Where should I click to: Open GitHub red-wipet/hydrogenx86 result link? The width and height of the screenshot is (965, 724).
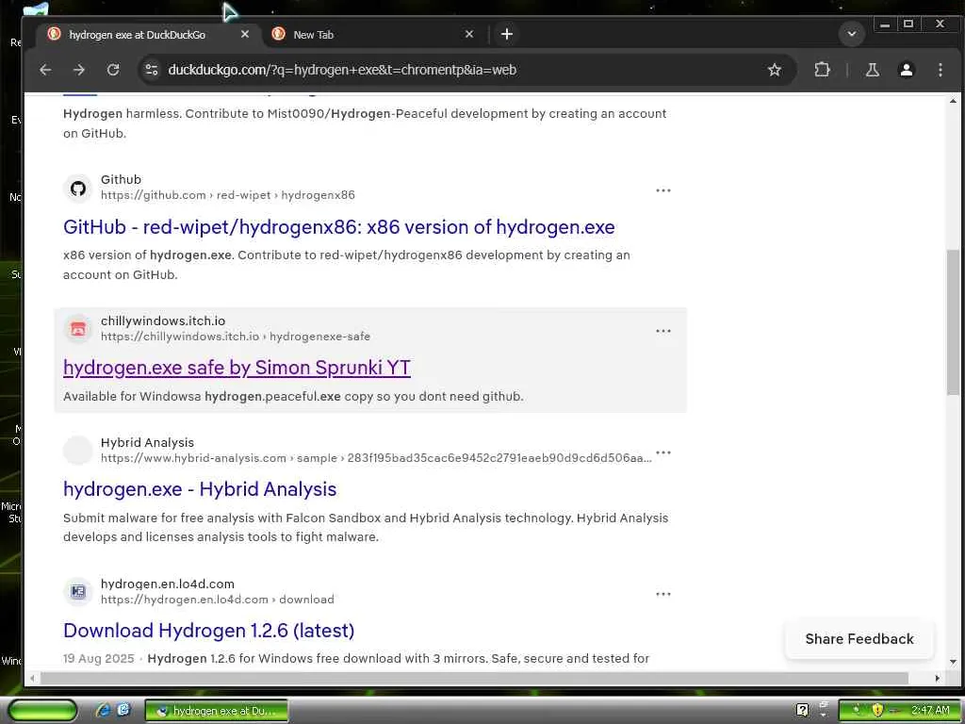tap(338, 227)
